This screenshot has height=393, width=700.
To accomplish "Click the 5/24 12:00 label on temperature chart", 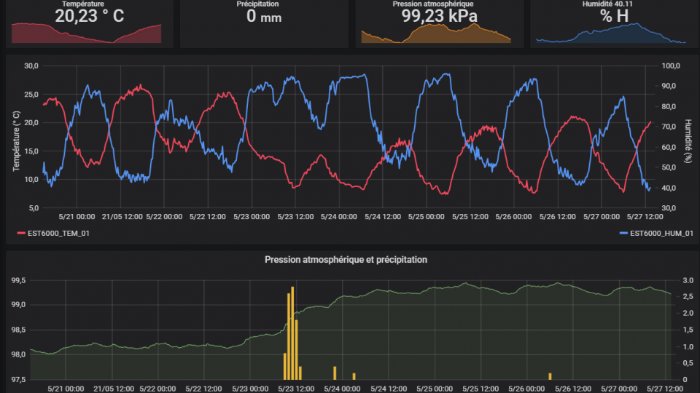I will click(x=383, y=217).
